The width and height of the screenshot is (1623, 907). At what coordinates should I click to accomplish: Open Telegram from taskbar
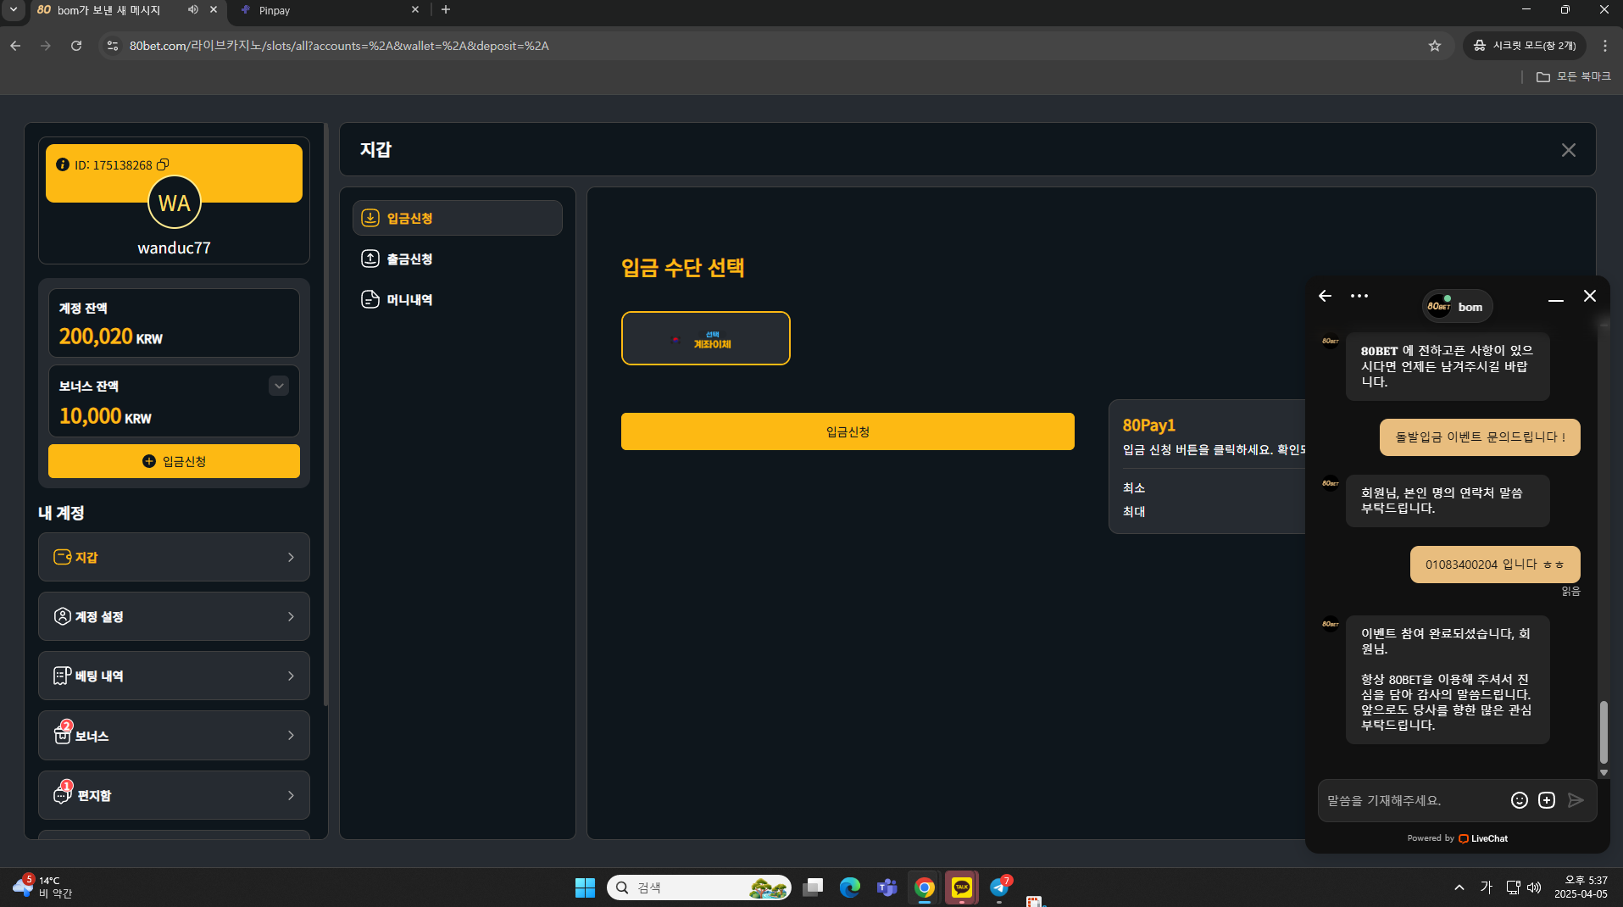coord(1000,888)
